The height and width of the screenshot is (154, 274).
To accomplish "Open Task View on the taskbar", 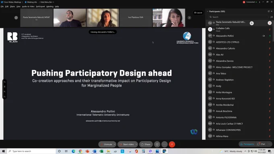I will [66, 151].
